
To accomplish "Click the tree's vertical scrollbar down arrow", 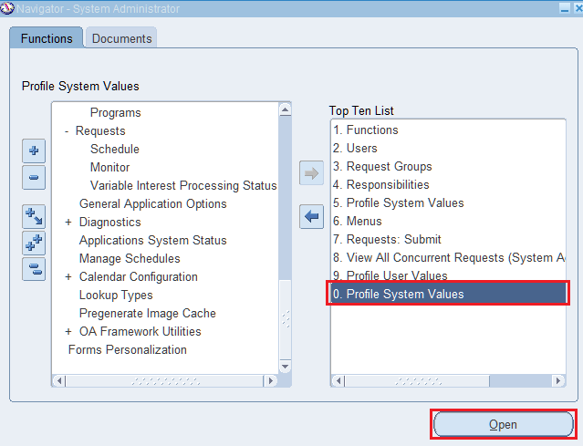I will coord(285,366).
